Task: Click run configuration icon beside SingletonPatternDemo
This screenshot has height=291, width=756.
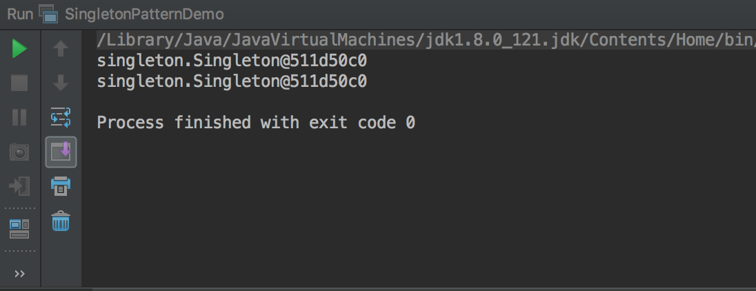Action: point(48,14)
